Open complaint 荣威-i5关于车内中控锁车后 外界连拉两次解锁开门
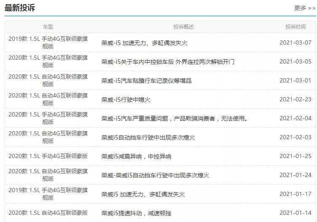Image resolution: width=317 pixels, height=222 pixels. tap(168, 62)
